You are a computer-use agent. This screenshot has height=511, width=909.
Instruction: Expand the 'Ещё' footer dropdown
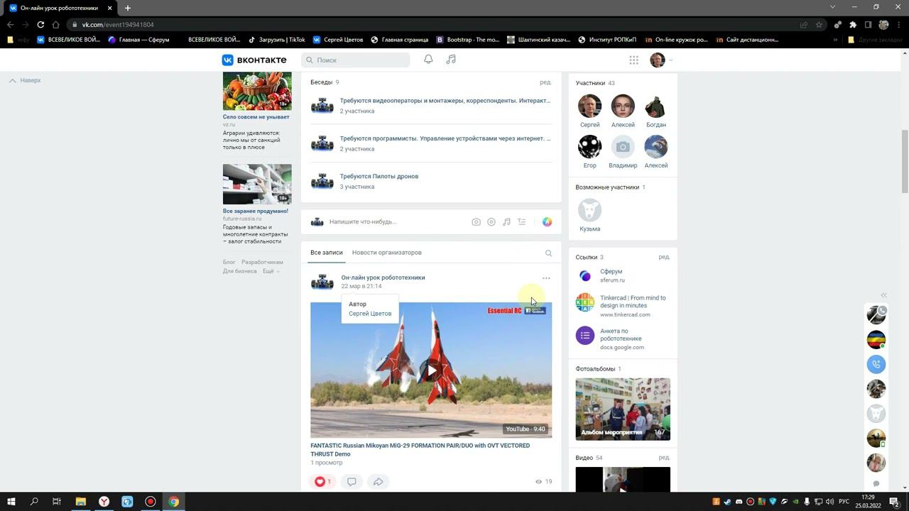(x=271, y=271)
